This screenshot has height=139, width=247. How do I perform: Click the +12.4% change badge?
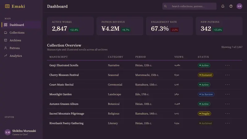(74, 30)
